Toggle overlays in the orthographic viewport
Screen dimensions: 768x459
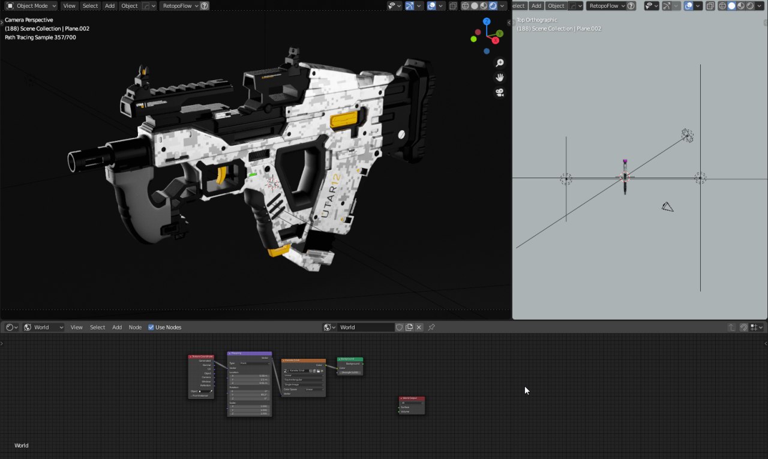[688, 6]
